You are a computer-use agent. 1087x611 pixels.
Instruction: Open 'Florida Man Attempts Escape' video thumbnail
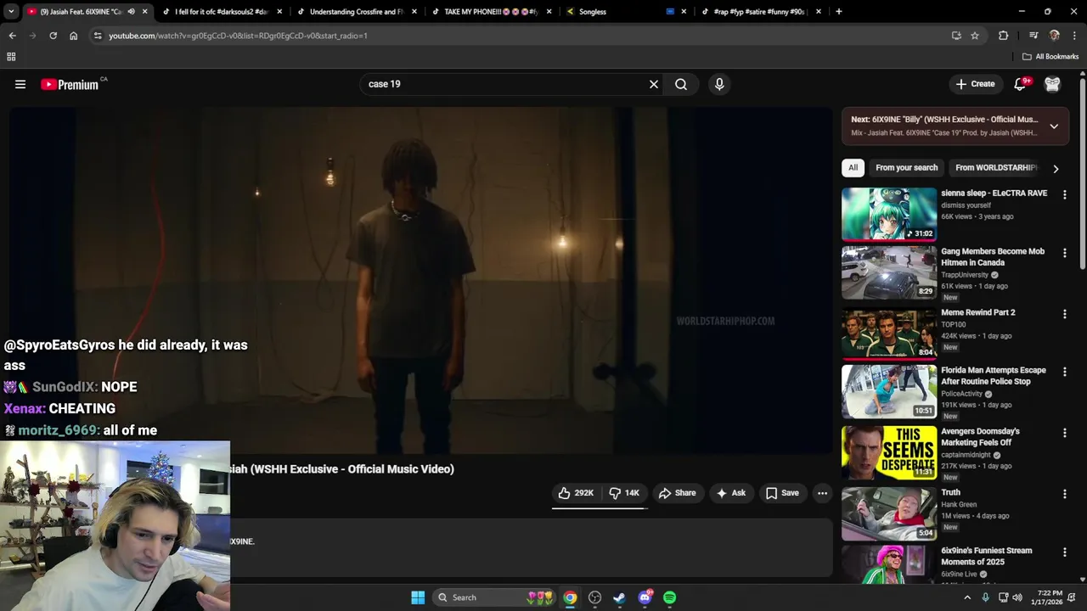pos(889,392)
